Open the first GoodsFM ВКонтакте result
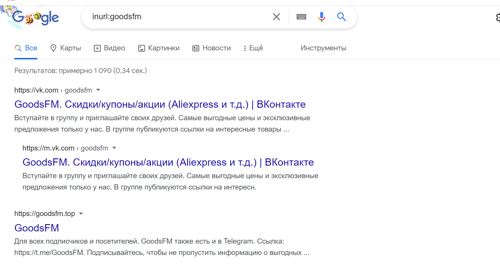 [x=160, y=104]
